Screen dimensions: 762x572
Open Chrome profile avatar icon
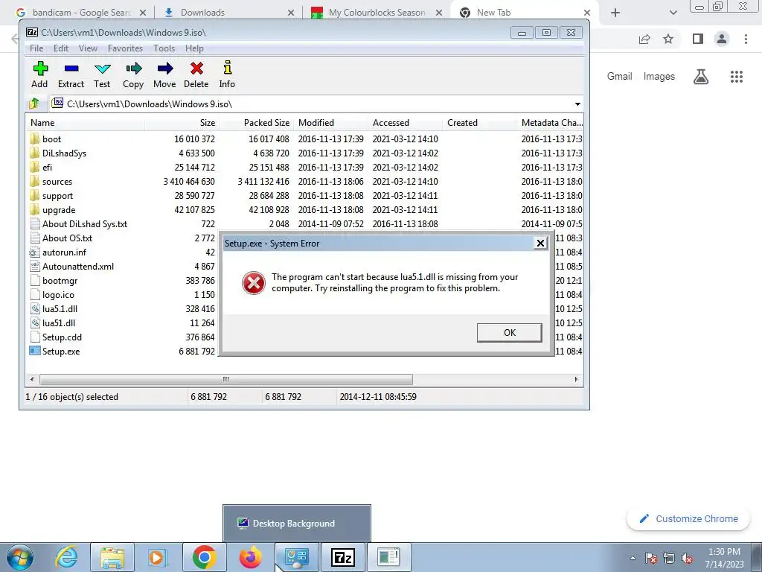point(722,39)
